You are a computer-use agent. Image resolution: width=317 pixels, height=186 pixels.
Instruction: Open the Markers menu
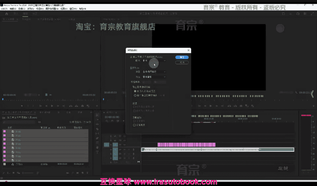(40, 9)
